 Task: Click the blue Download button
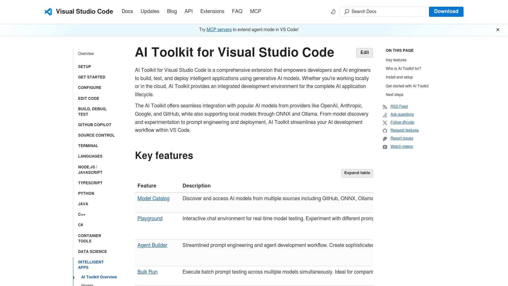click(446, 12)
